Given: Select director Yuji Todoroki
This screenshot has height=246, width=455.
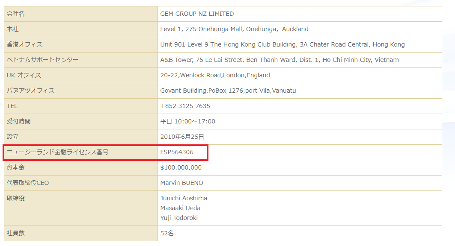Looking at the screenshot, I should point(179,218).
